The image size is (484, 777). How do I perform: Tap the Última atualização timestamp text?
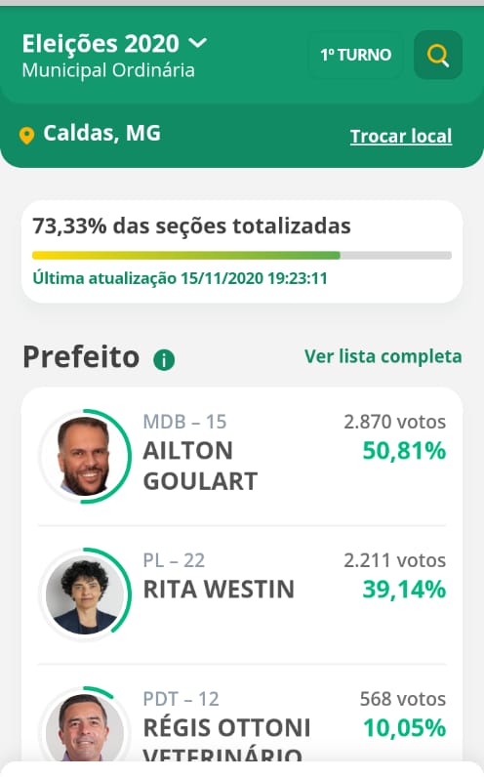(180, 278)
